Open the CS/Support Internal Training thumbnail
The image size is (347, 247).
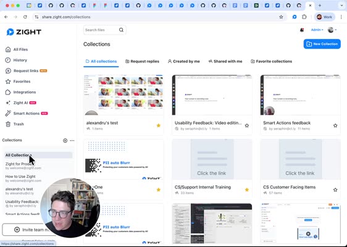212,159
